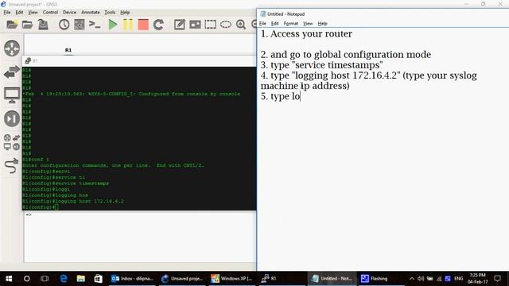Image resolution: width=509 pixels, height=286 pixels.
Task: Switch to Untitled Notepad taskbar item
Action: pyautogui.click(x=332, y=279)
